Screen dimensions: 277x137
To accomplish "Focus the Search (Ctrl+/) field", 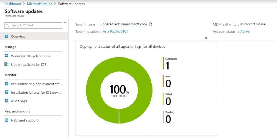I will coord(33,25).
